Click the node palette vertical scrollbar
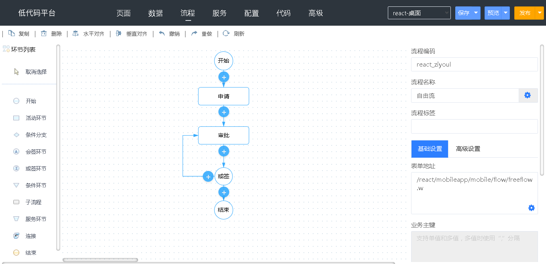The image size is (546, 264). [58, 148]
